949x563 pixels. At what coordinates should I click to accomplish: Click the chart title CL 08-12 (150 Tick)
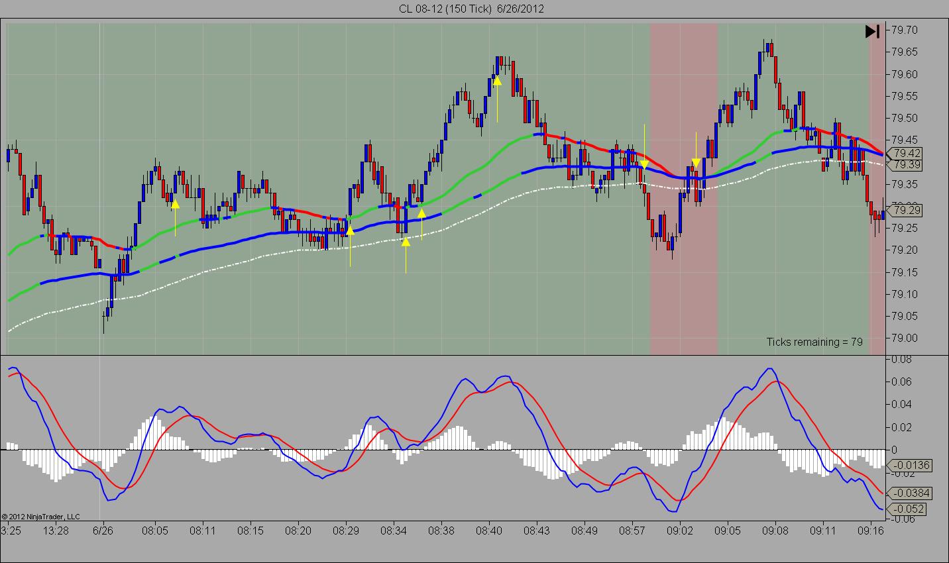[x=445, y=9]
